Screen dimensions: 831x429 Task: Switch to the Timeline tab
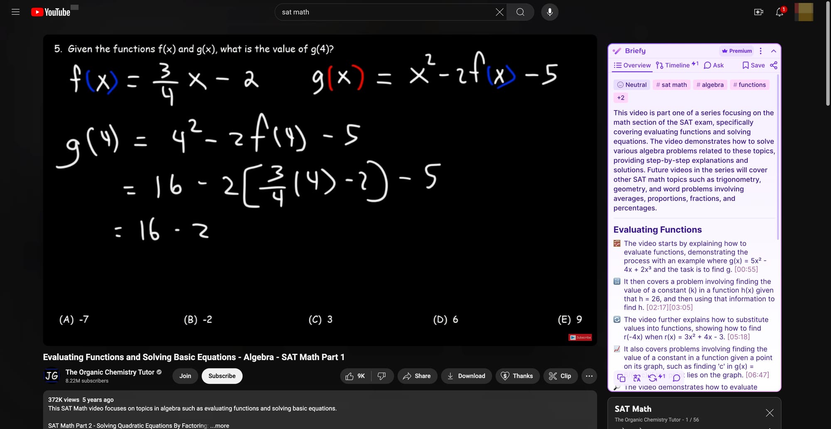click(677, 65)
